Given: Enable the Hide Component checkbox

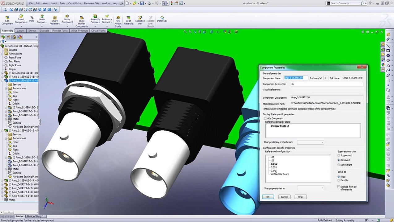Looking at the screenshot, I should 265,118.
